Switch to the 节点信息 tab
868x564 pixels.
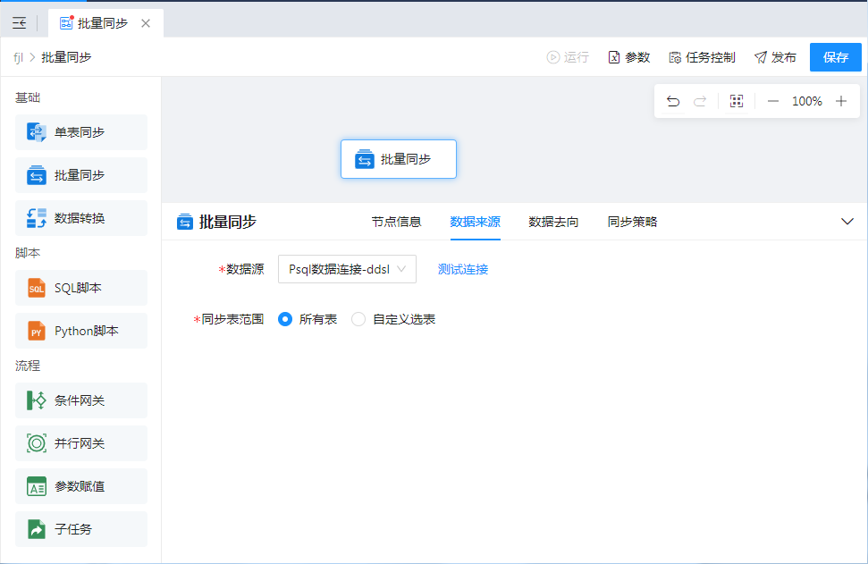pos(396,222)
